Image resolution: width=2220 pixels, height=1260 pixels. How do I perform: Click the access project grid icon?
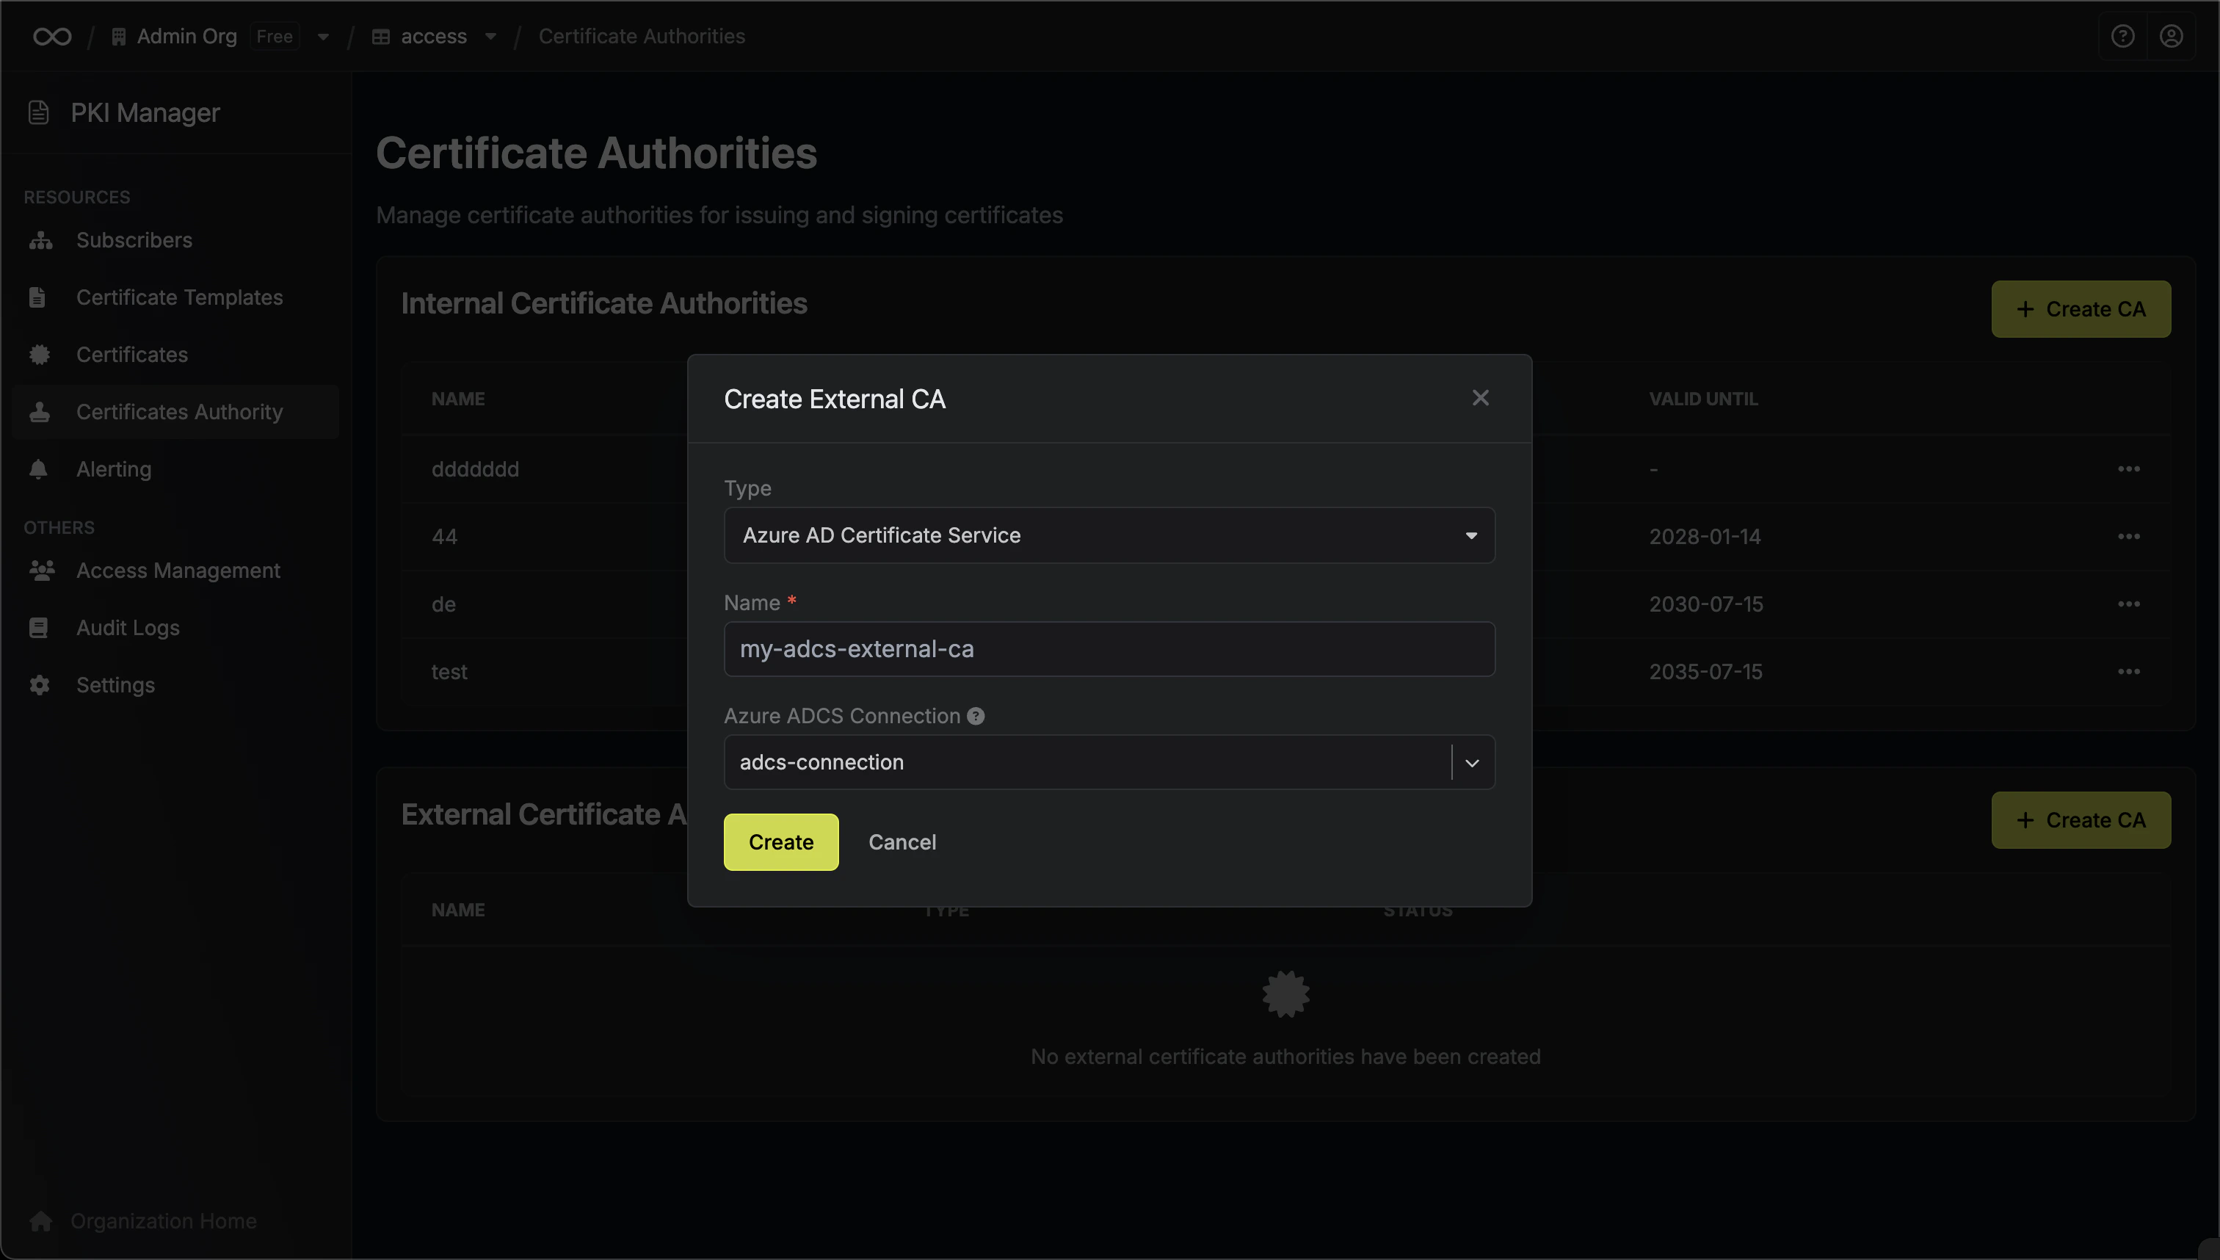(381, 37)
